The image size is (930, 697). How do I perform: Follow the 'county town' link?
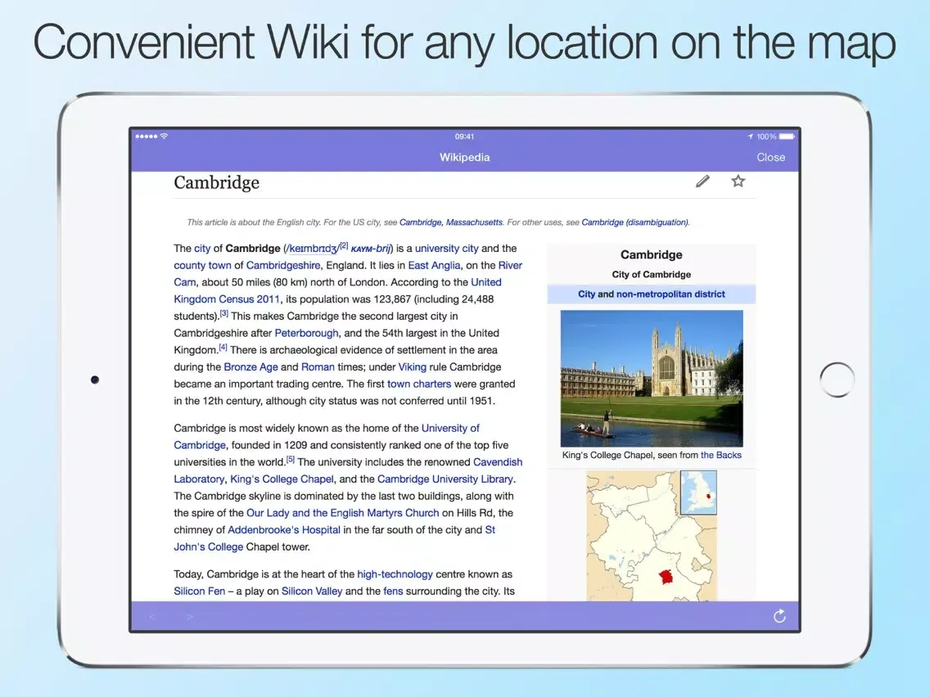[202, 266]
